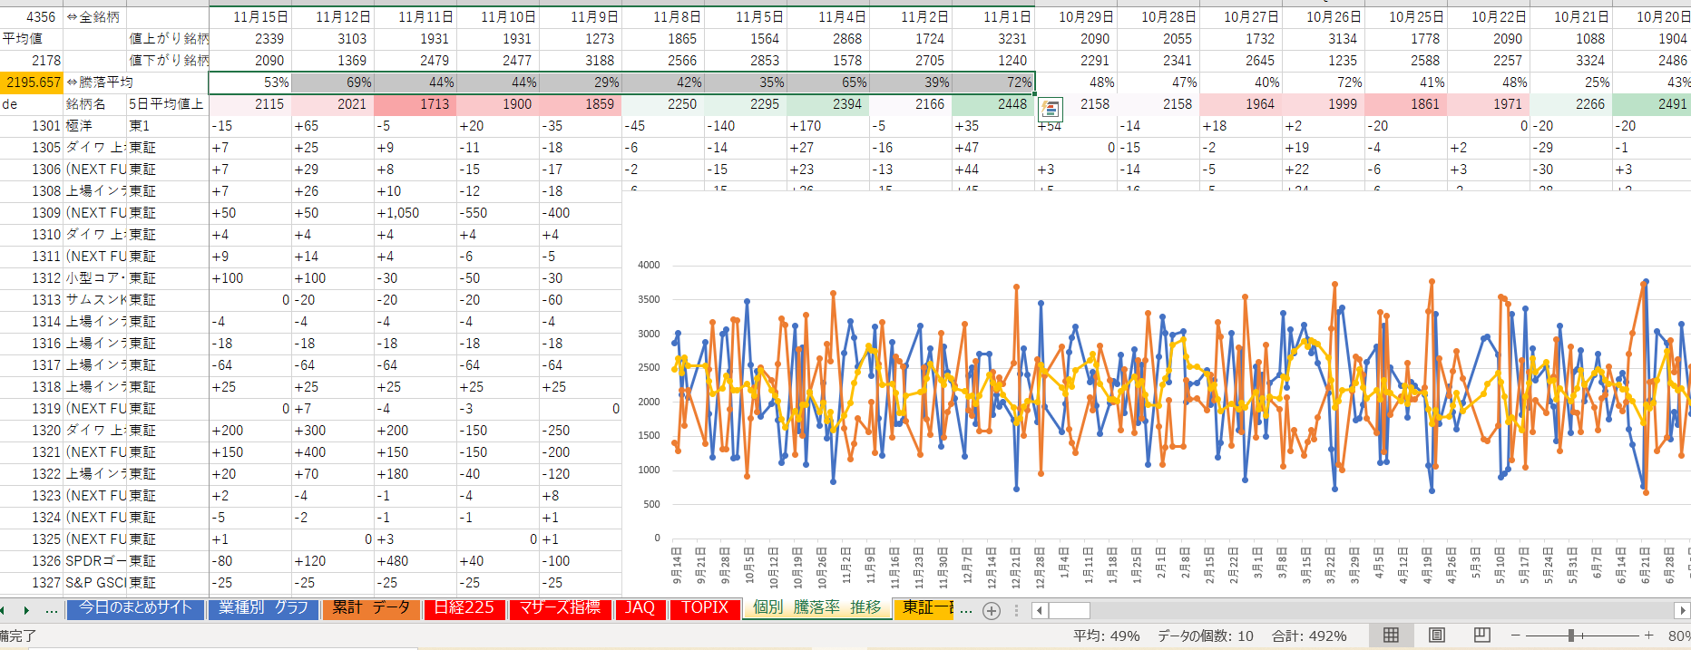Click the zoom out minus button

coord(1515,635)
